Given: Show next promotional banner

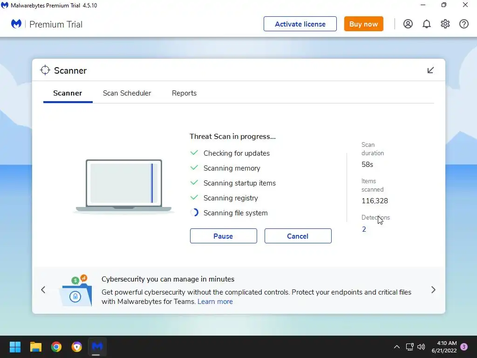Looking at the screenshot, I should click(433, 290).
